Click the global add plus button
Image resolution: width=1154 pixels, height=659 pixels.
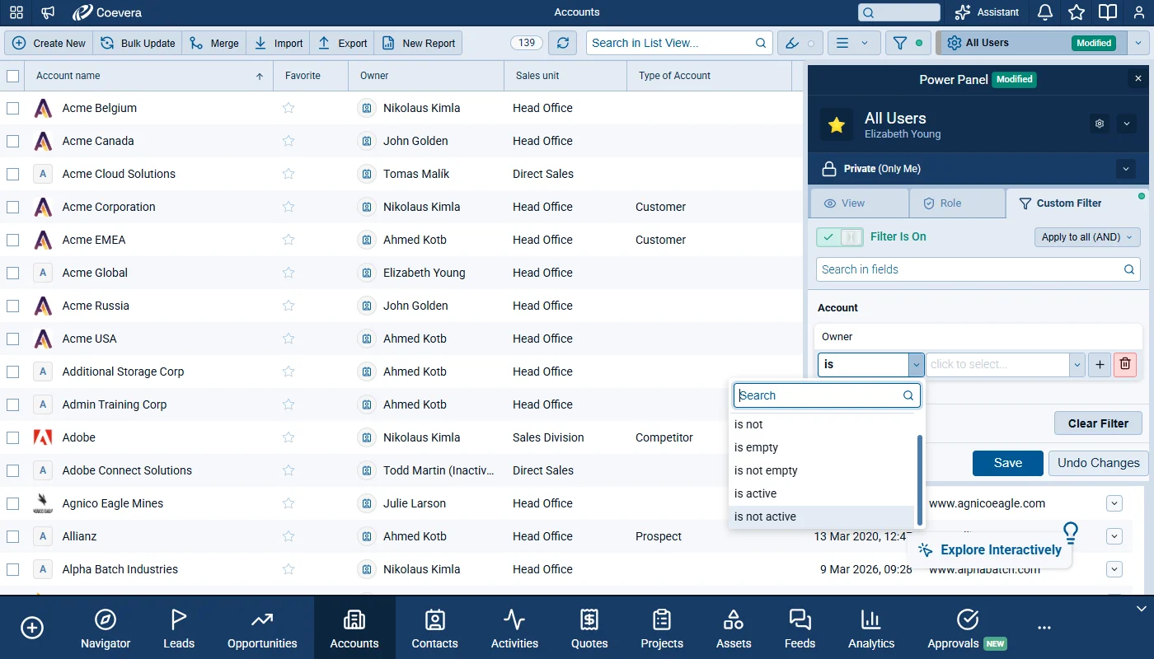(x=32, y=628)
